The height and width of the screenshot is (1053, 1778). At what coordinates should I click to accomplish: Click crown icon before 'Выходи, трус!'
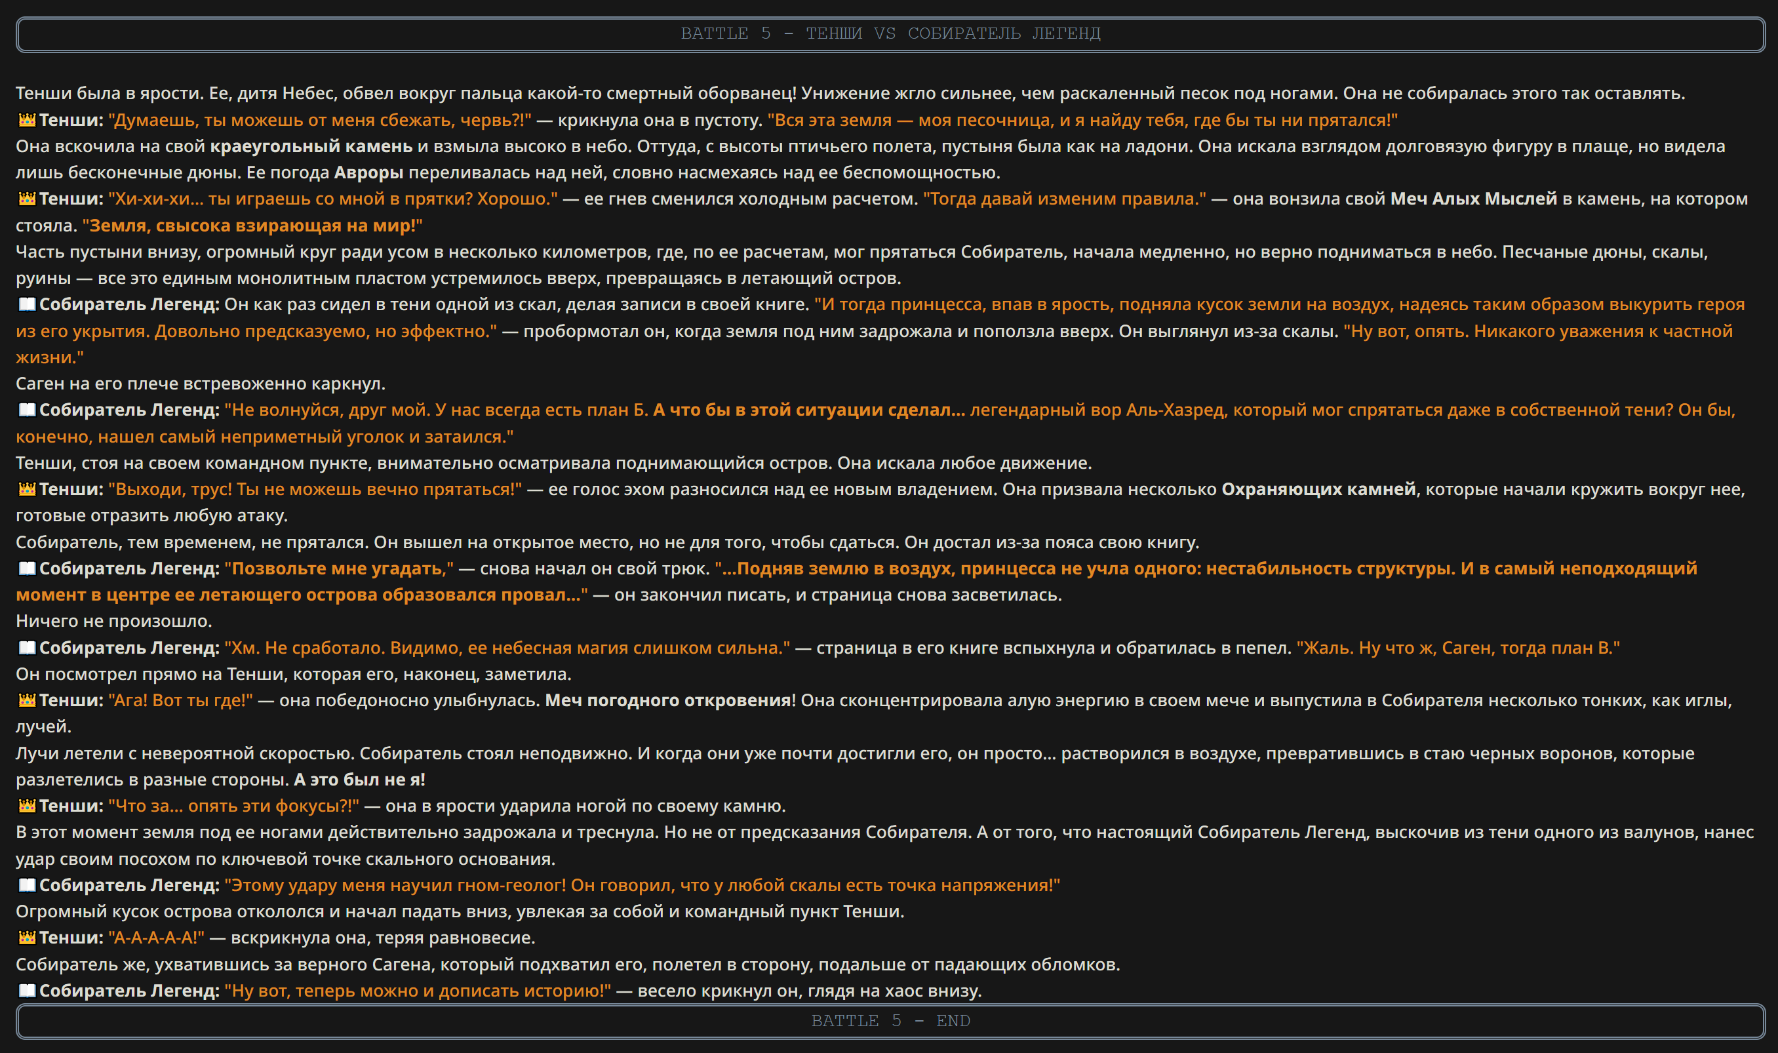point(27,490)
